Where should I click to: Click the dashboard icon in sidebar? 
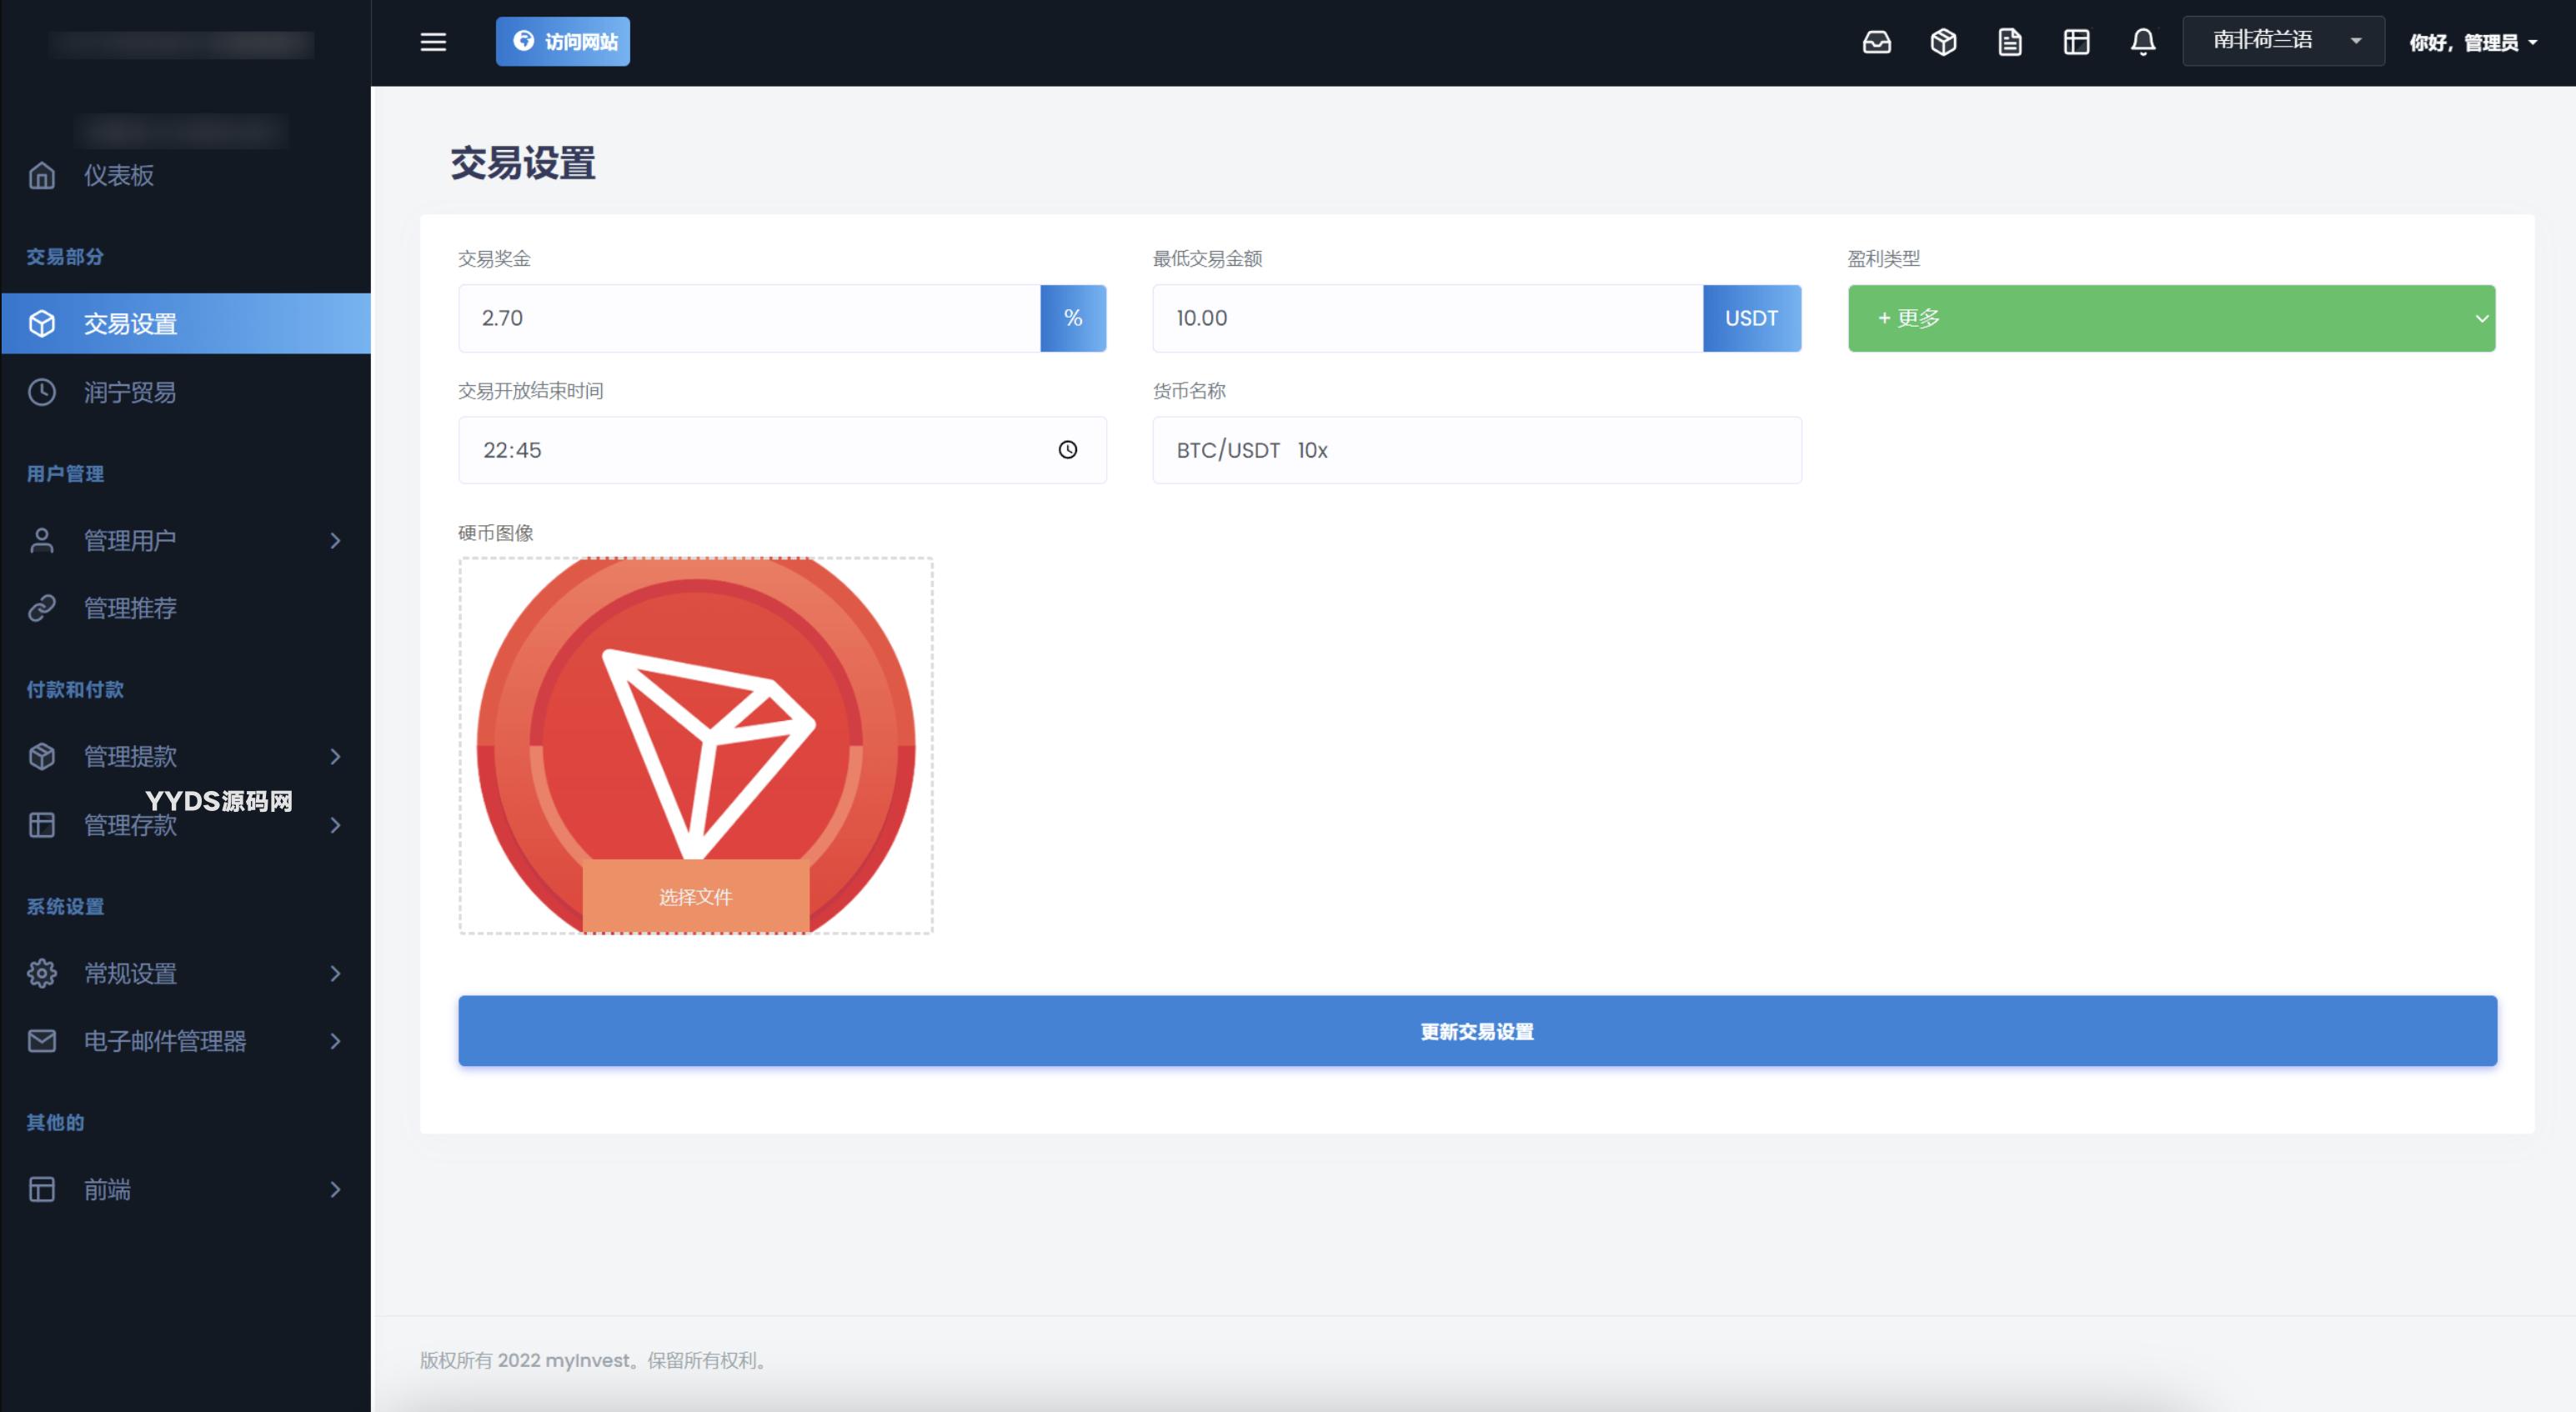coord(42,174)
